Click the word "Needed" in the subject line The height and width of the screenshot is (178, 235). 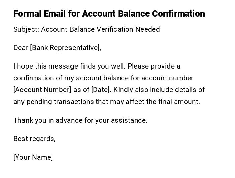[x=147, y=29]
